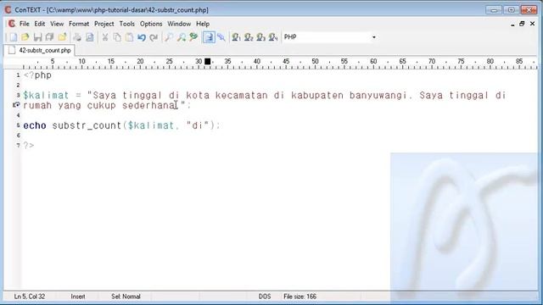Click the "Insert" mode status bar entry
The width and height of the screenshot is (543, 305).
coord(78,297)
